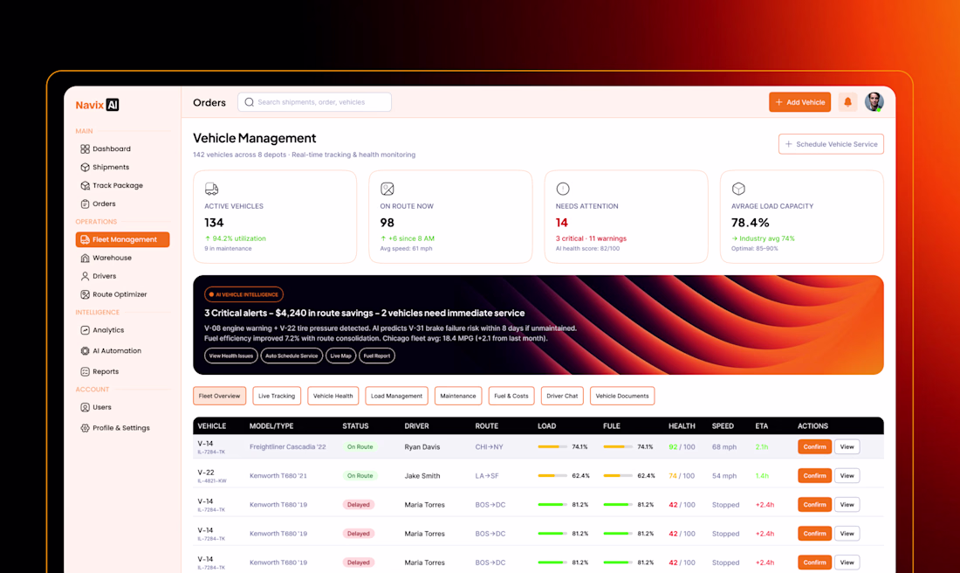Click the On Route Now map icon
This screenshot has height=573, width=960.
coord(387,189)
